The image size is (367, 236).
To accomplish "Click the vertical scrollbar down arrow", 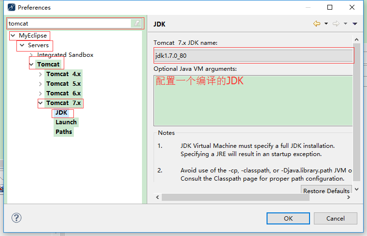I will [x=356, y=189].
